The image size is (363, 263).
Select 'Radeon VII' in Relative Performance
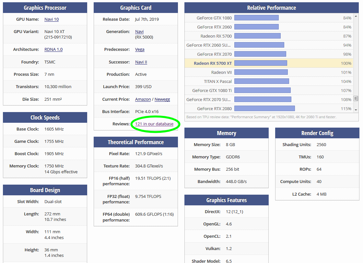221,72
